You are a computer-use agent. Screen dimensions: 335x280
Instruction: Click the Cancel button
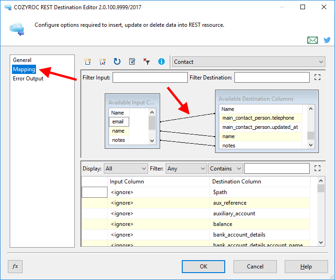[255, 267]
